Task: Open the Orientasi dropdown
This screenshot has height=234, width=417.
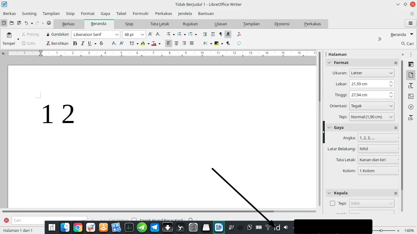Action: (x=372, y=106)
